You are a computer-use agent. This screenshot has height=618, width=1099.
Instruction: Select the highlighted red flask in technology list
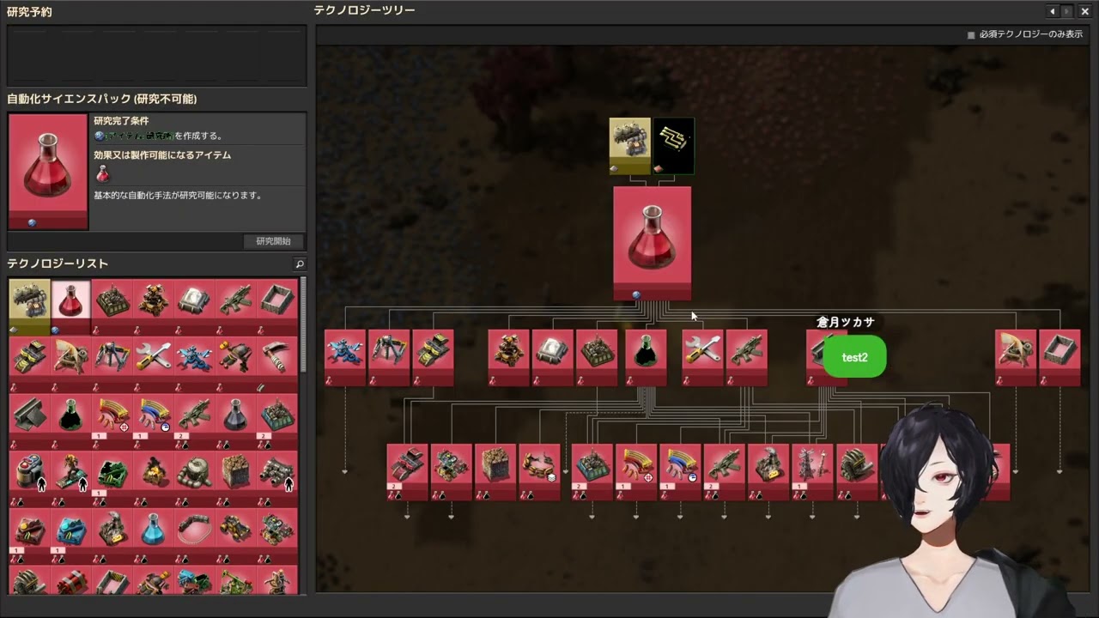(70, 306)
